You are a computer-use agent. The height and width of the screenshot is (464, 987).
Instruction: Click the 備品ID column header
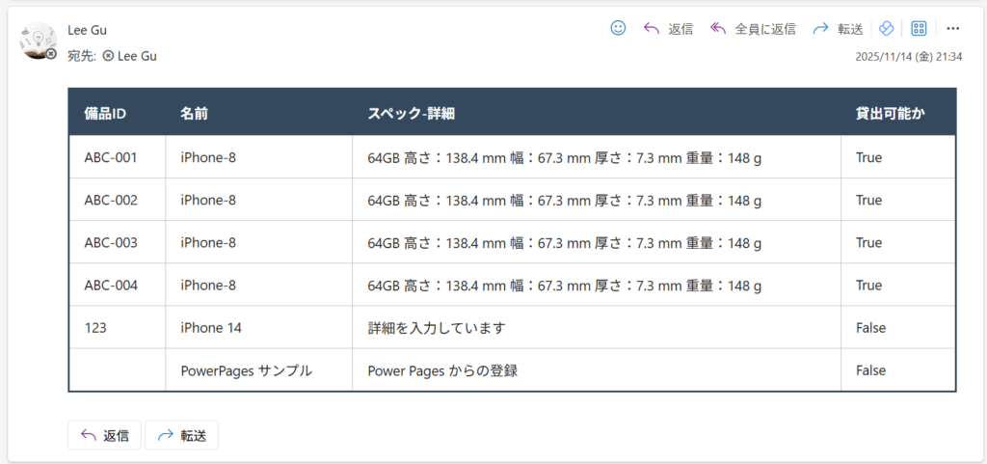pos(105,114)
